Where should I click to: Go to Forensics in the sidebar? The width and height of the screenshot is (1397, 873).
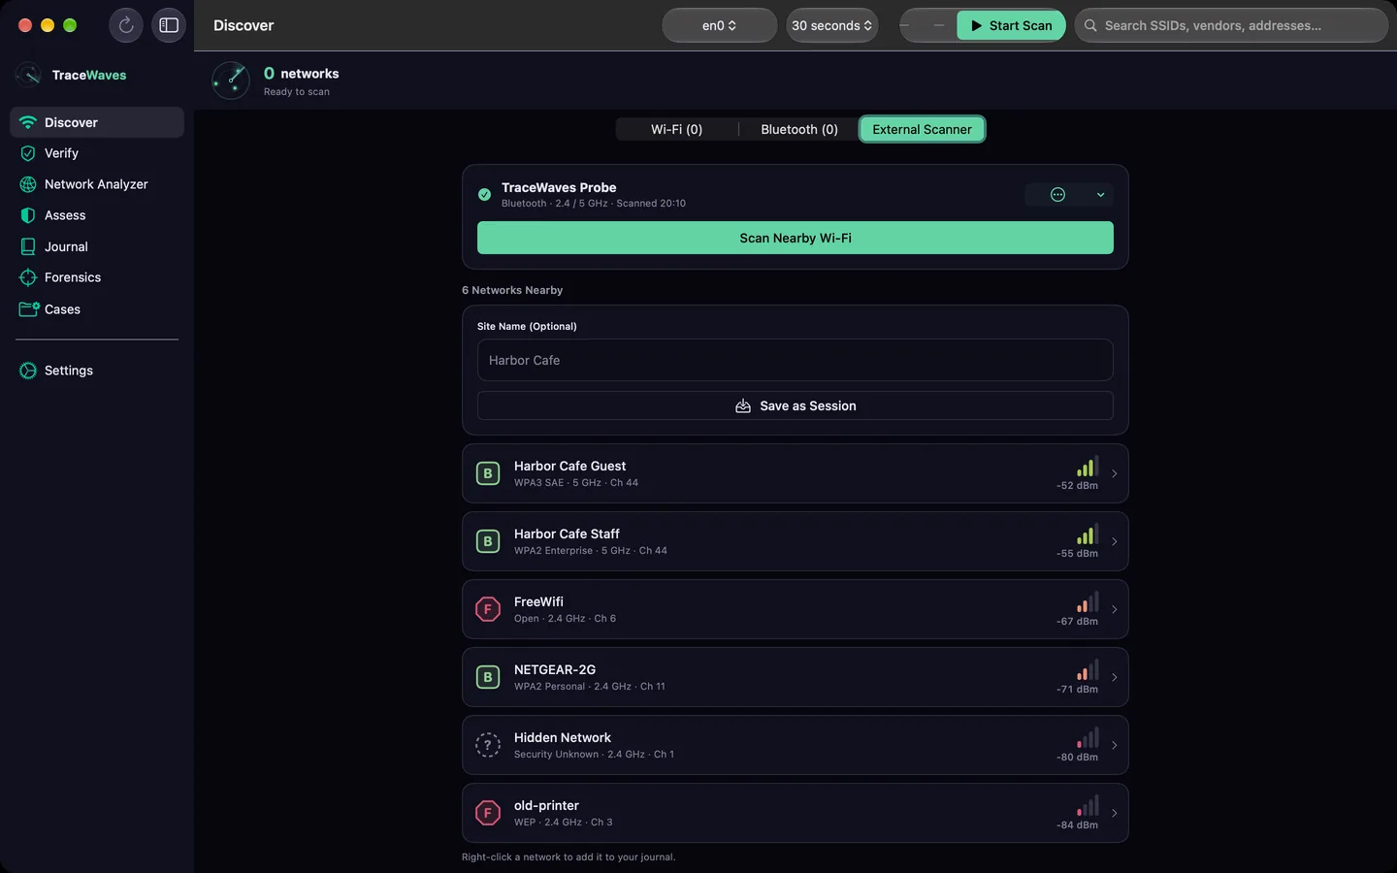pos(97,277)
